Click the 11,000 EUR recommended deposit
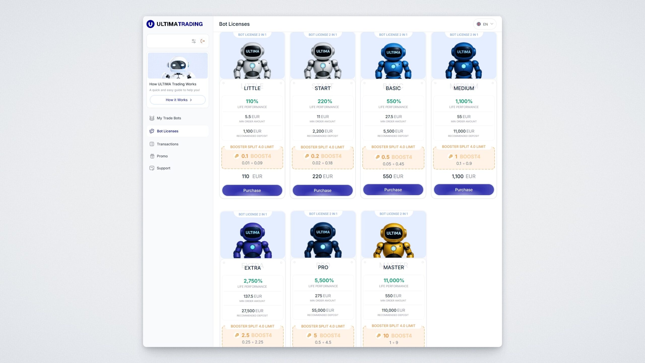Image resolution: width=645 pixels, height=363 pixels. (464, 131)
